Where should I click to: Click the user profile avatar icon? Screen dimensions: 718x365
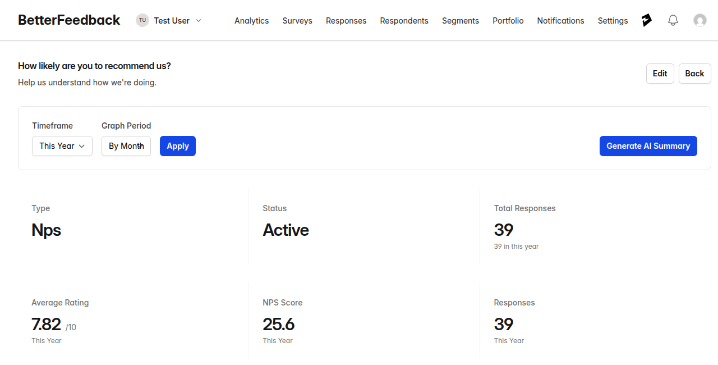(700, 20)
